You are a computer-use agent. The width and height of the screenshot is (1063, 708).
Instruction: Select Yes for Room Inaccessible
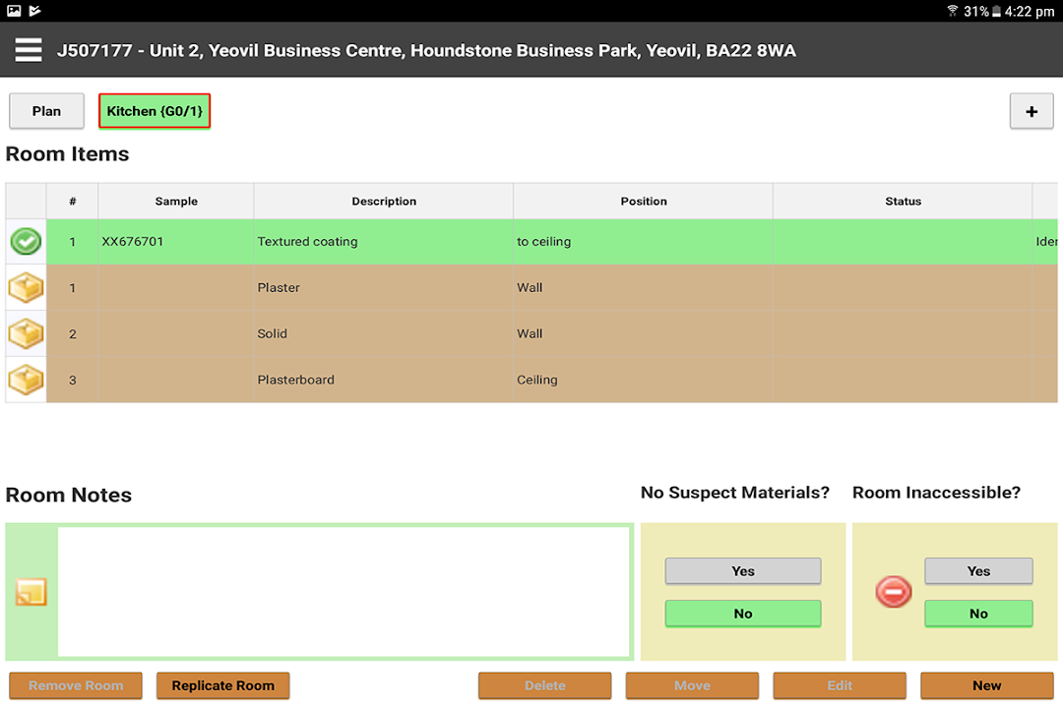point(977,571)
